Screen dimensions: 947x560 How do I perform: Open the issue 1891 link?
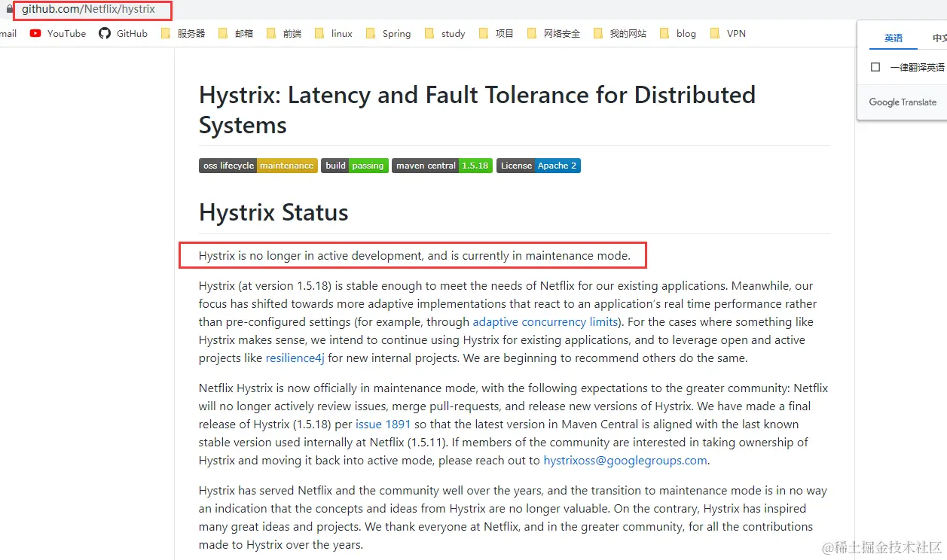[383, 424]
